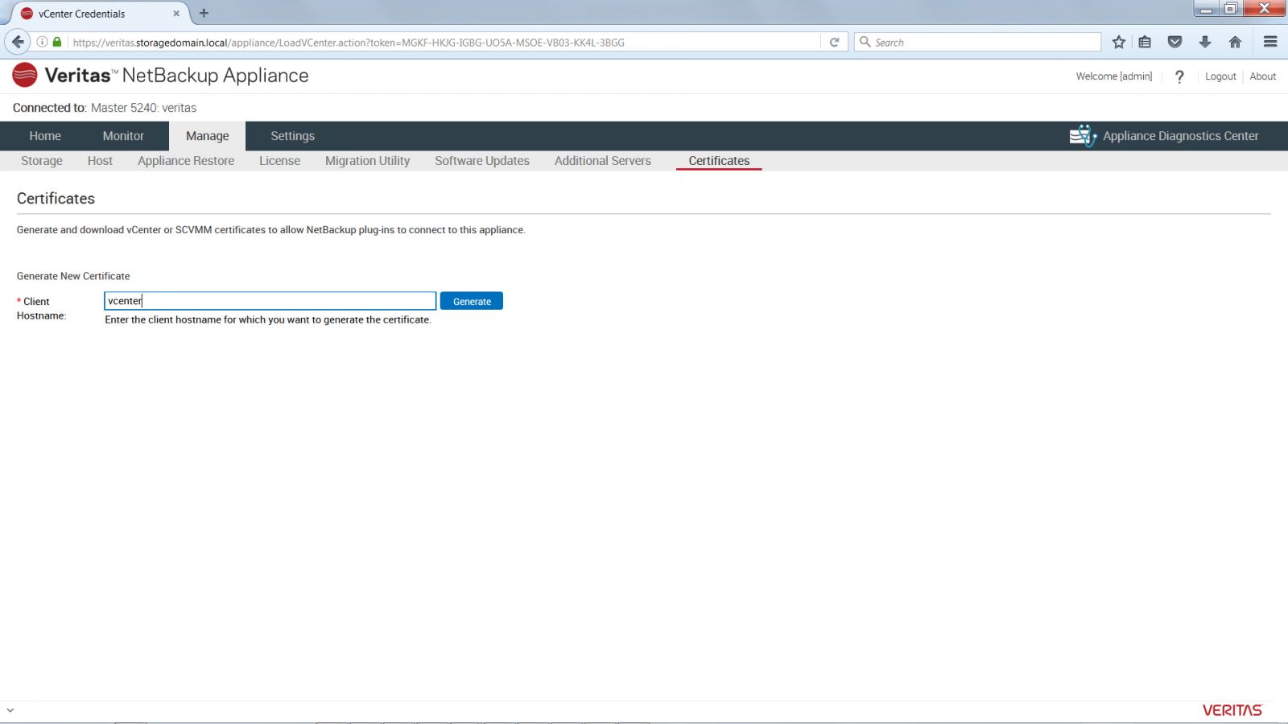Restore down the browser window

(1230, 9)
